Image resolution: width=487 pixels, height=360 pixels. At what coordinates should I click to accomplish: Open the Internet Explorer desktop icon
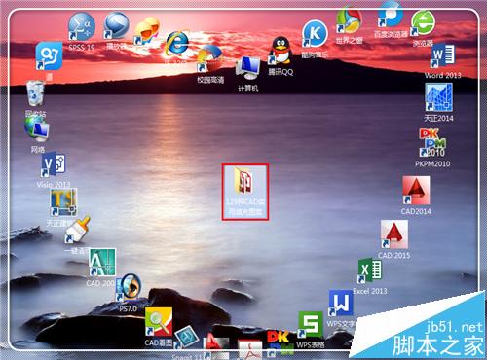coord(177,44)
